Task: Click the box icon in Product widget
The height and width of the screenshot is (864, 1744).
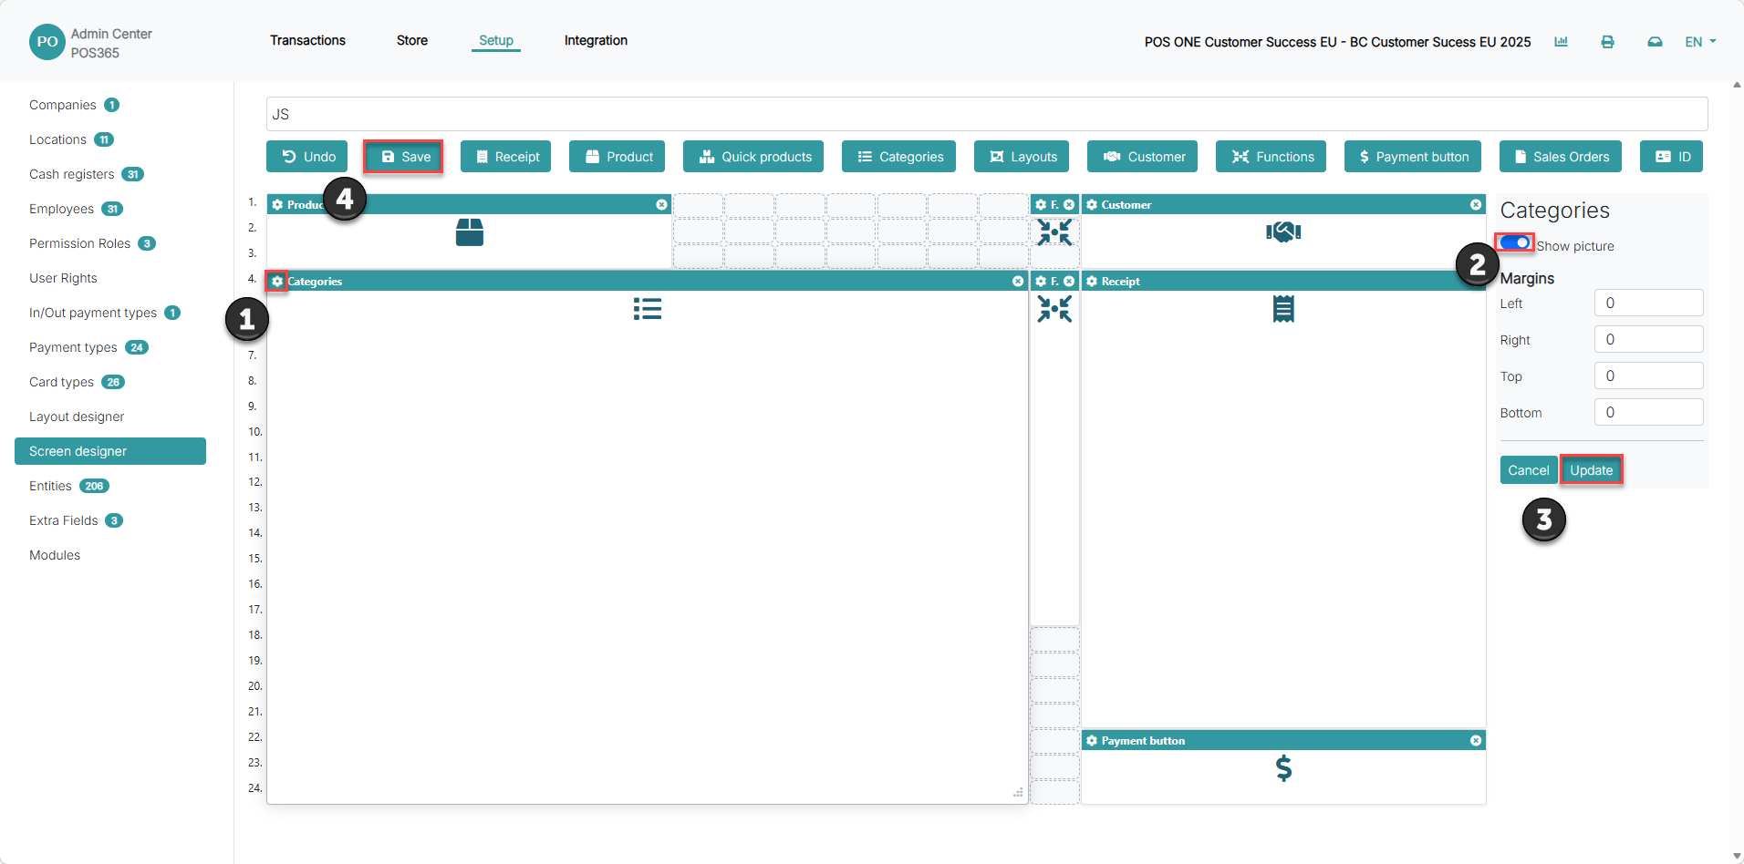Action: tap(470, 232)
